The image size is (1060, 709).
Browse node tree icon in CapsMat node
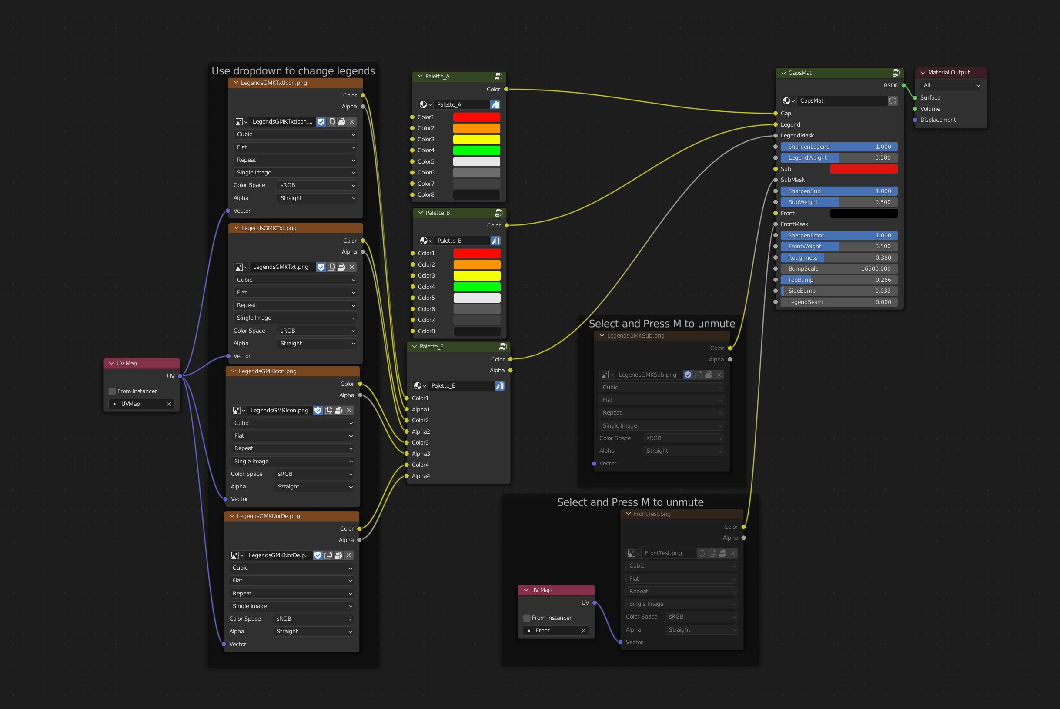point(789,101)
